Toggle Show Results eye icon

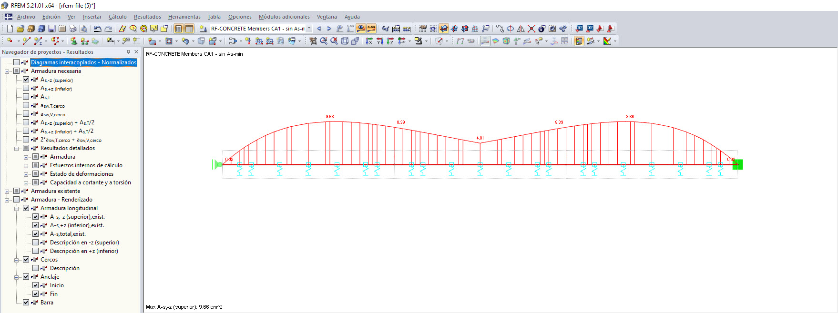pos(361,29)
